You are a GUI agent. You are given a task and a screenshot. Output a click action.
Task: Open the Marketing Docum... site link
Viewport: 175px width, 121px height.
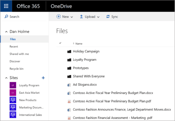coord(31,108)
